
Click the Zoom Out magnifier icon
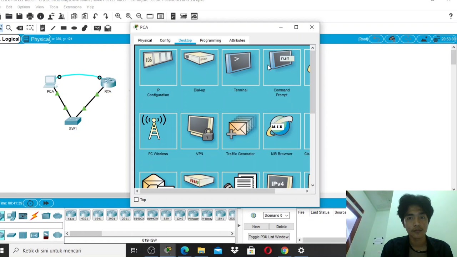coord(139,16)
